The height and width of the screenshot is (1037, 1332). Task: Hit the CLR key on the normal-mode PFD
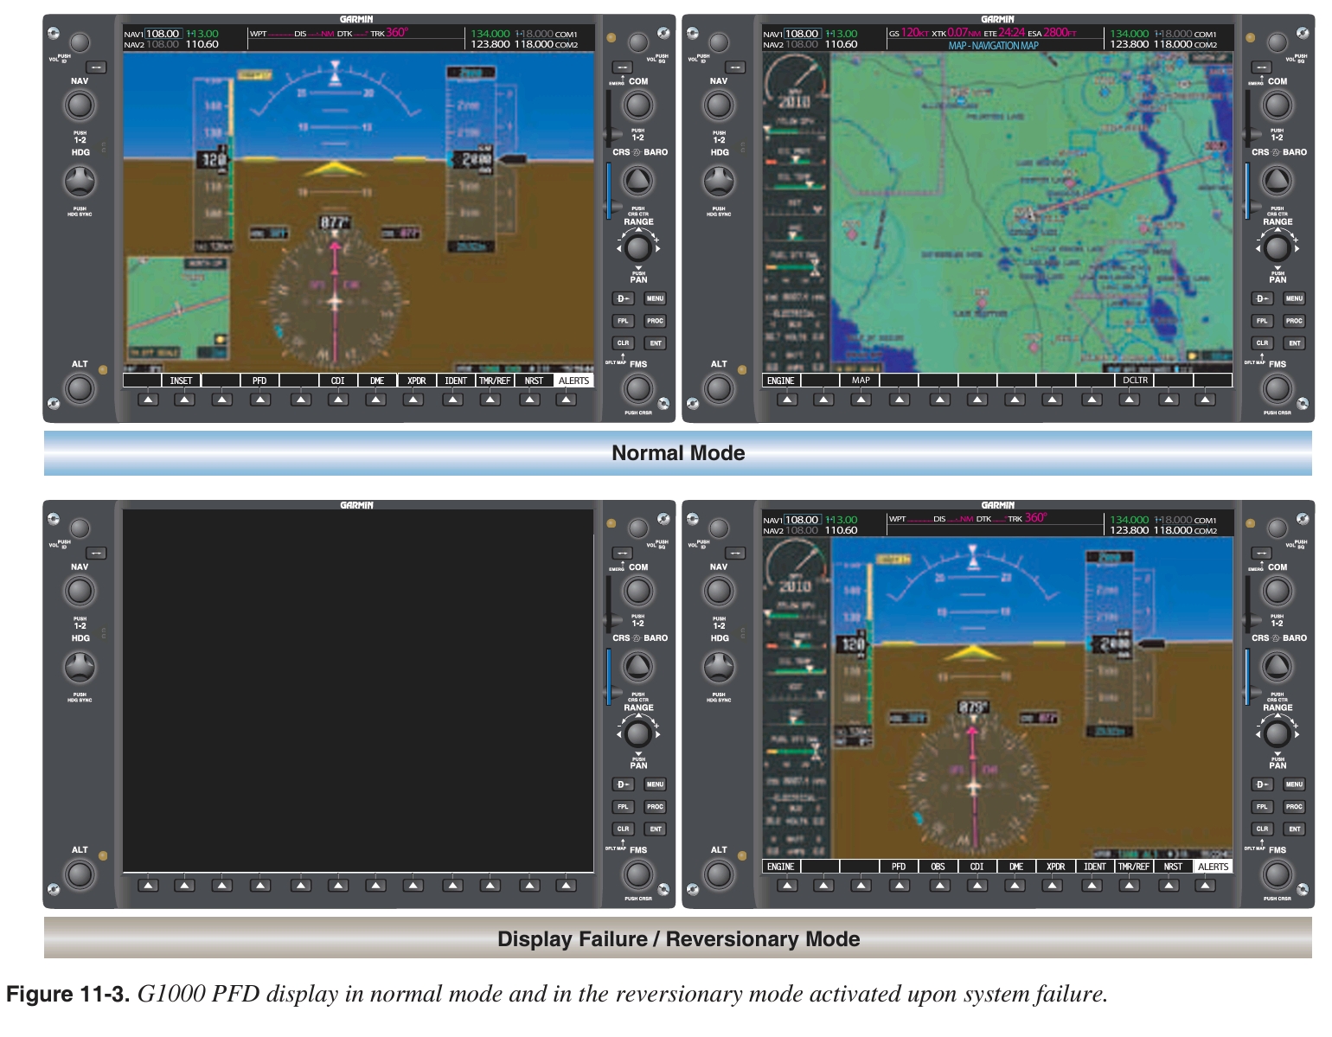(x=623, y=343)
